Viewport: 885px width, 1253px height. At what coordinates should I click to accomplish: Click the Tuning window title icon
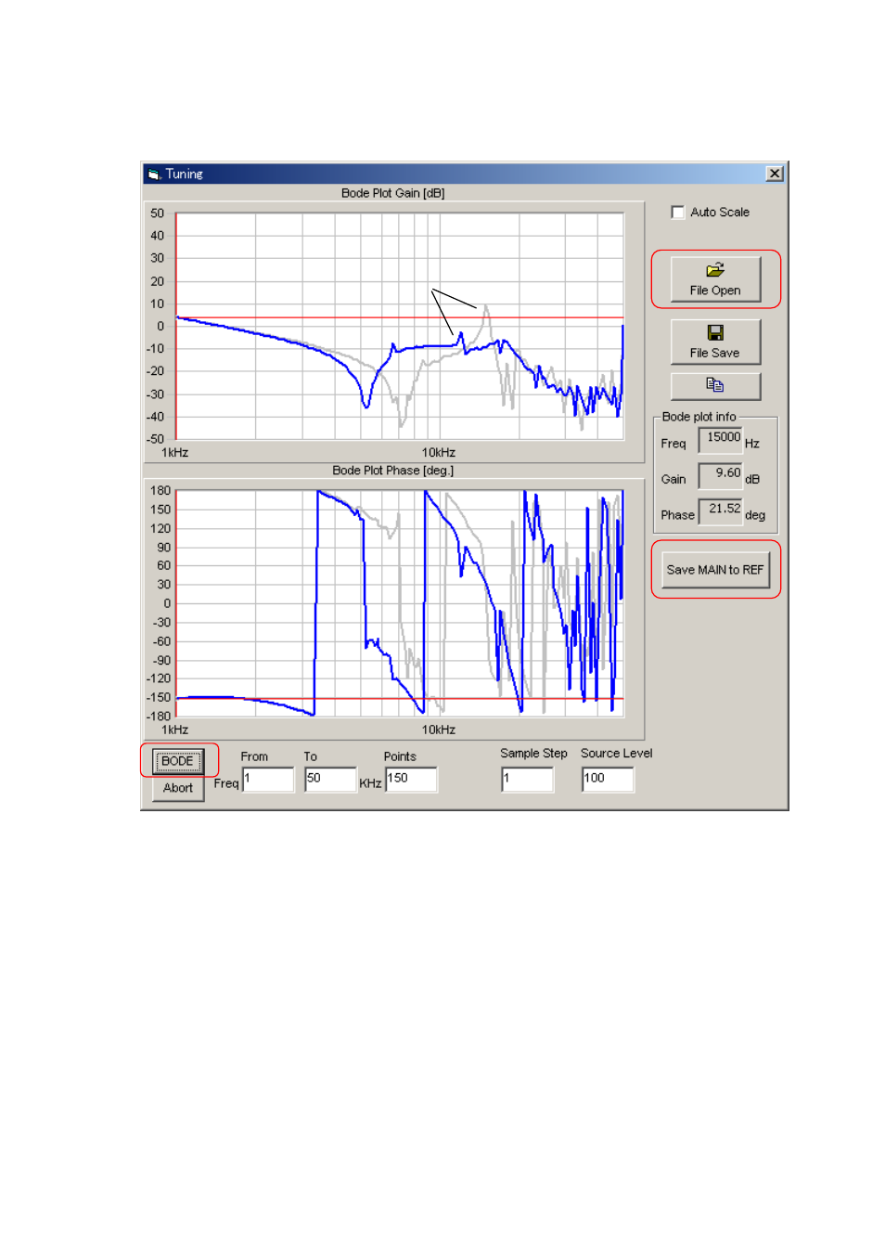pyautogui.click(x=154, y=174)
